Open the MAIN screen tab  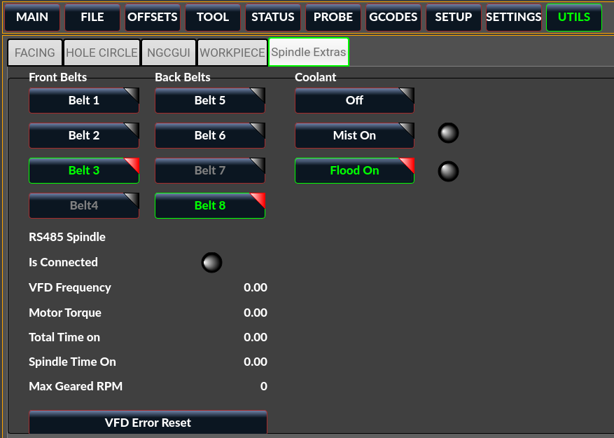tap(32, 18)
